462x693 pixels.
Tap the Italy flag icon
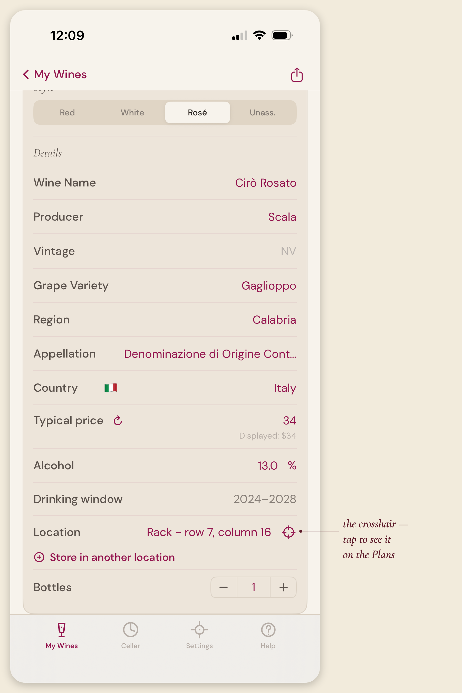(x=111, y=388)
